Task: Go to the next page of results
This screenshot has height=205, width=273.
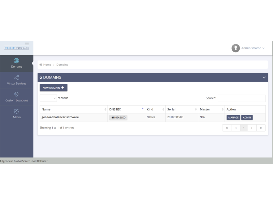Action: (252, 128)
